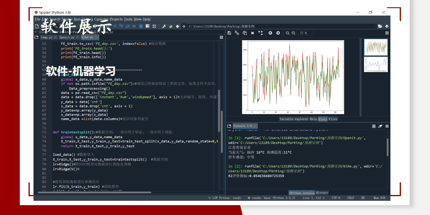Click the debug step return blue icon
Viewport: 430px width, 215px height.
pos(128,26)
